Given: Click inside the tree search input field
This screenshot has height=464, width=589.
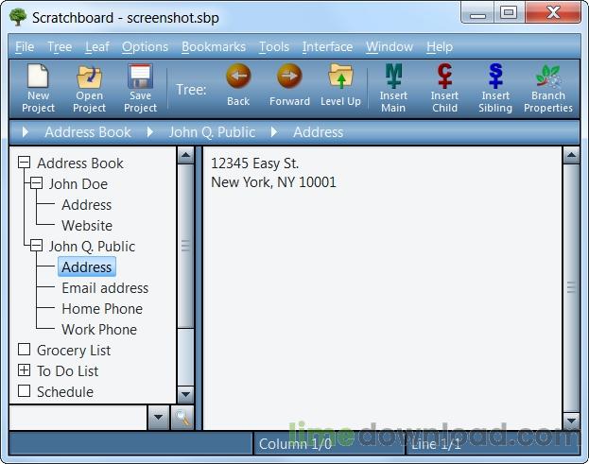Looking at the screenshot, I should click(78, 417).
